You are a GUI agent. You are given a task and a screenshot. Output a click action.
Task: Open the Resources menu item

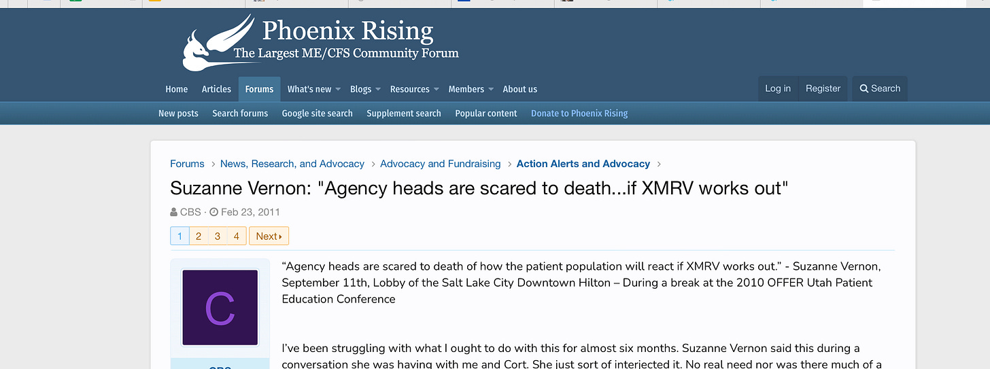coord(409,89)
